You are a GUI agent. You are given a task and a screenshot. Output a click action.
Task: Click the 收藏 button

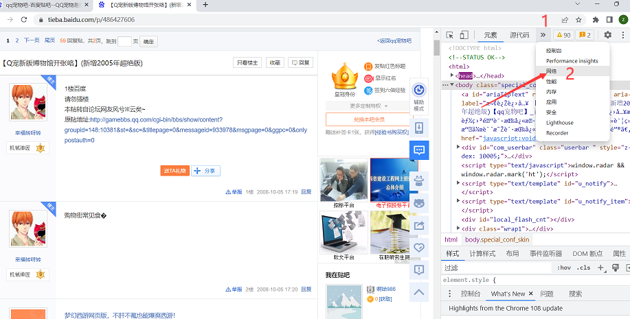pyautogui.click(x=275, y=62)
